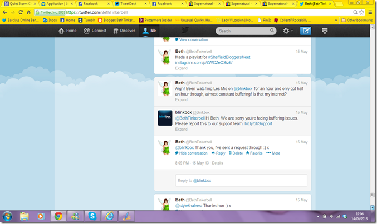Click the upload tray icon beside compose button

(x=325, y=31)
